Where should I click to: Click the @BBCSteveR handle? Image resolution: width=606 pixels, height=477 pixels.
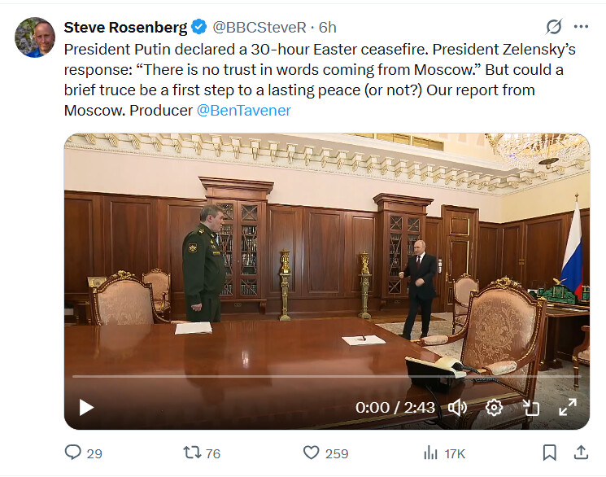[x=259, y=28]
